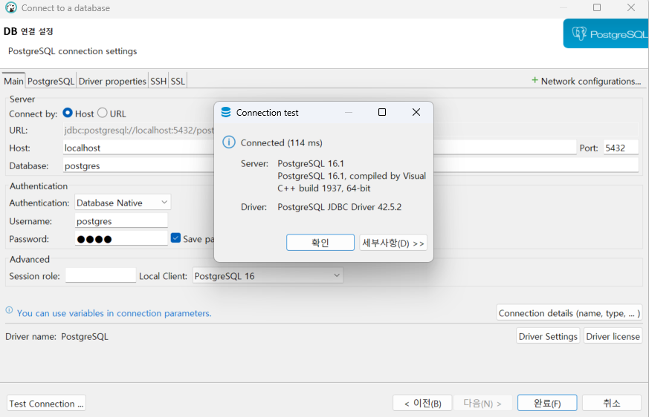Viewport: 649px width, 417px height.
Task: Click the Session role input field
Action: (x=100, y=276)
